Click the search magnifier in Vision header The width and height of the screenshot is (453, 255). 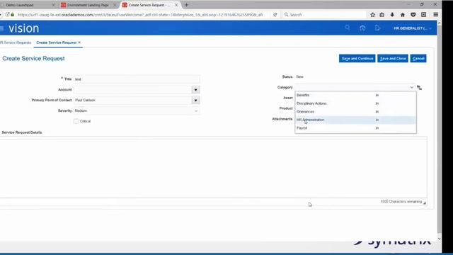[x=348, y=28]
